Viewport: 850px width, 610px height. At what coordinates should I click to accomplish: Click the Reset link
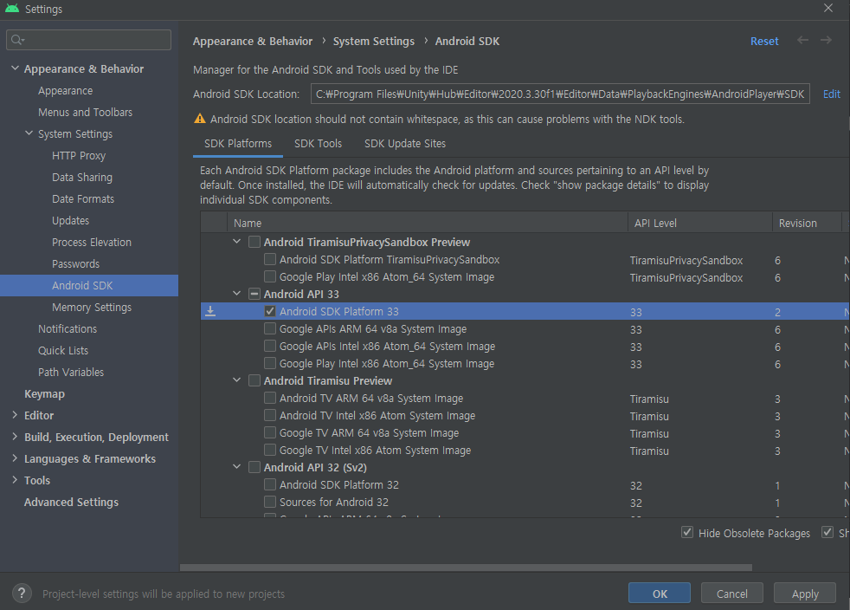pos(764,42)
